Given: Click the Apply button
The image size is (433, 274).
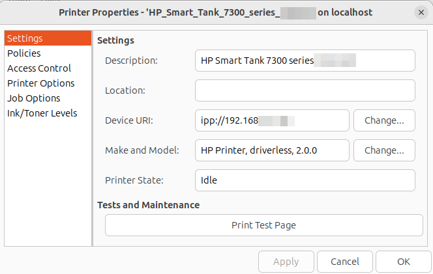Looking at the screenshot, I should (x=286, y=262).
